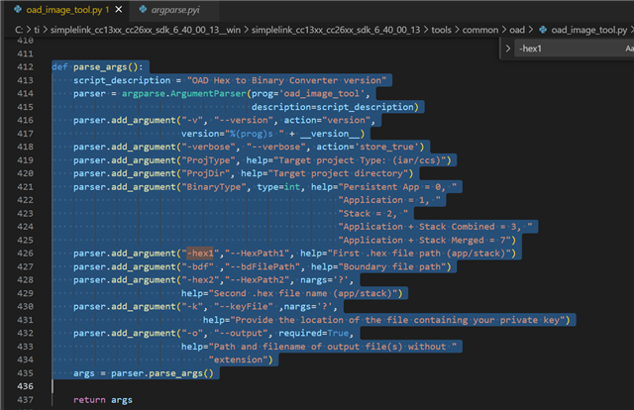Click line number 412 in the gutter
634x410 pixels.
(x=25, y=66)
